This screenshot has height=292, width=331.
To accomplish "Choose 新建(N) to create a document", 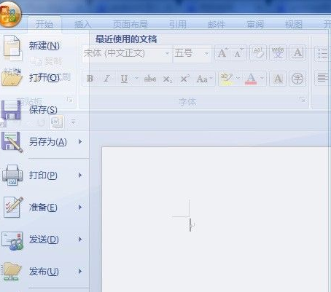I will point(44,46).
